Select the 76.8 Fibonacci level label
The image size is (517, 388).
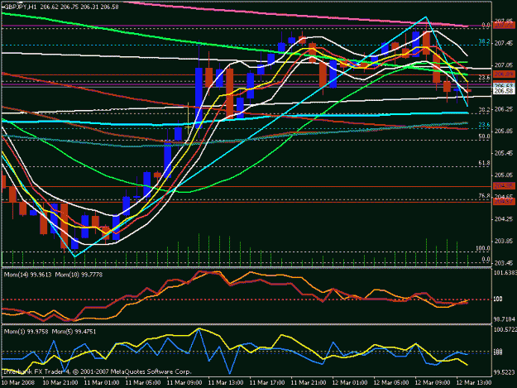click(x=484, y=196)
